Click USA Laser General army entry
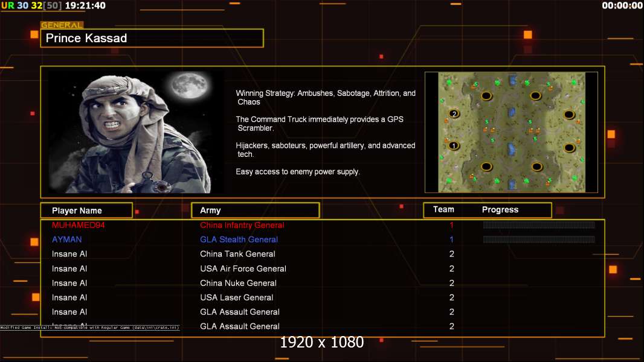644x362 pixels. pyautogui.click(x=237, y=297)
